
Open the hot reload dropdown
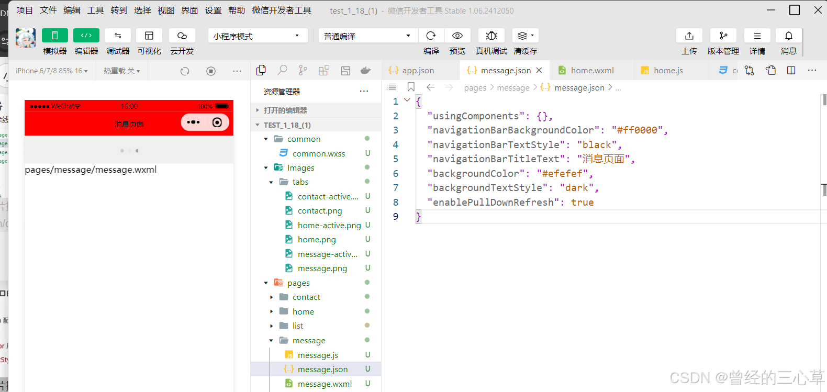coord(122,71)
